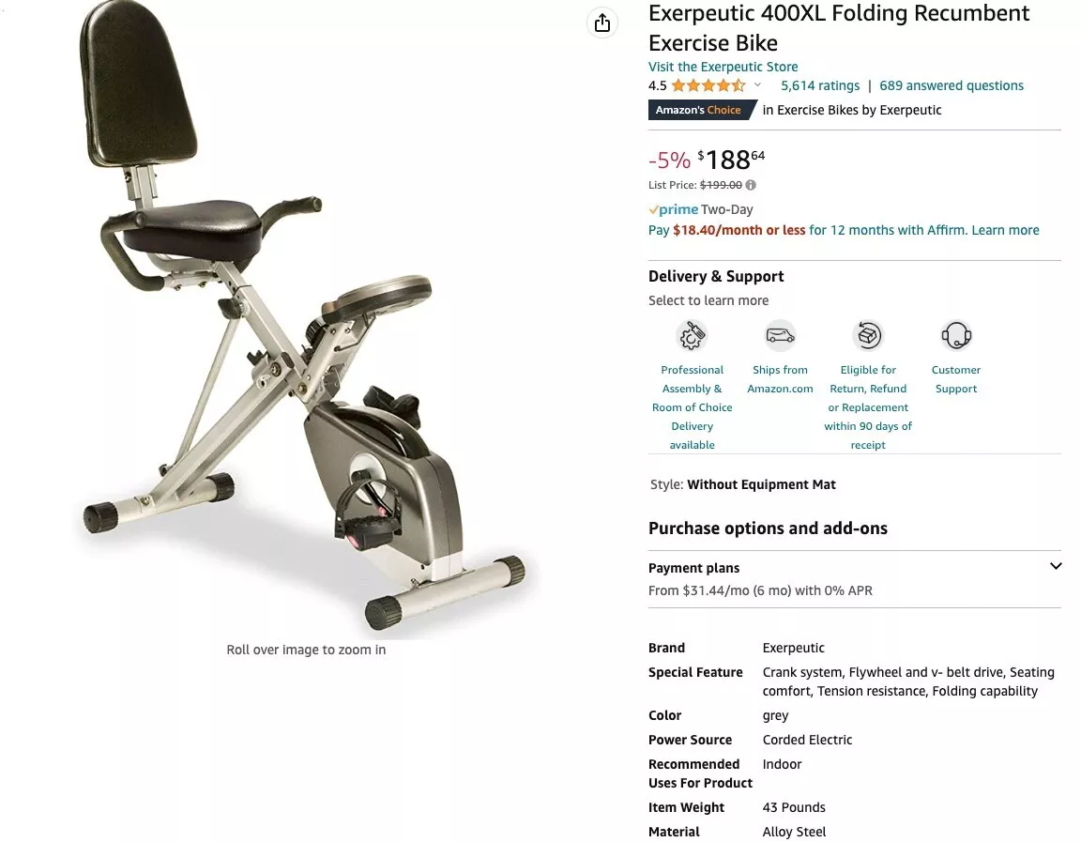The width and height of the screenshot is (1081, 842).
Task: Click the Amazon's Choice badge
Action: click(x=701, y=110)
